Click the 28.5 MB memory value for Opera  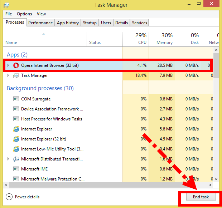pyautogui.click(x=165, y=65)
